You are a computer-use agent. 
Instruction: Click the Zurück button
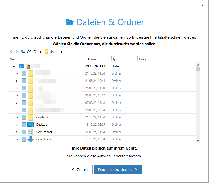click(80, 170)
